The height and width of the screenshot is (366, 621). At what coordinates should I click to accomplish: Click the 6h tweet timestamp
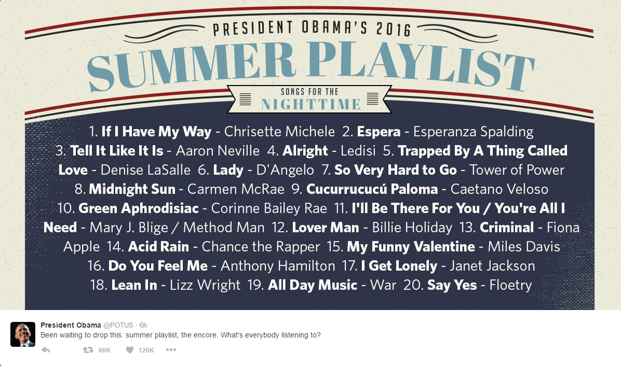(x=143, y=325)
